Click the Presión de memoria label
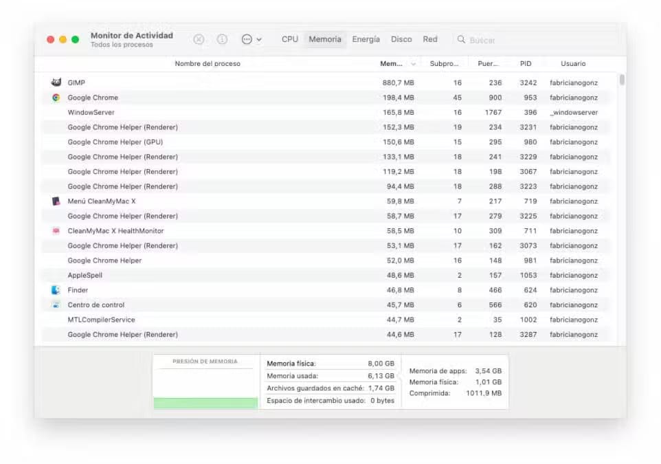This screenshot has height=464, width=661. coord(205,362)
